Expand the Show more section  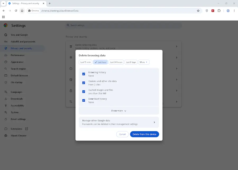tap(118, 111)
